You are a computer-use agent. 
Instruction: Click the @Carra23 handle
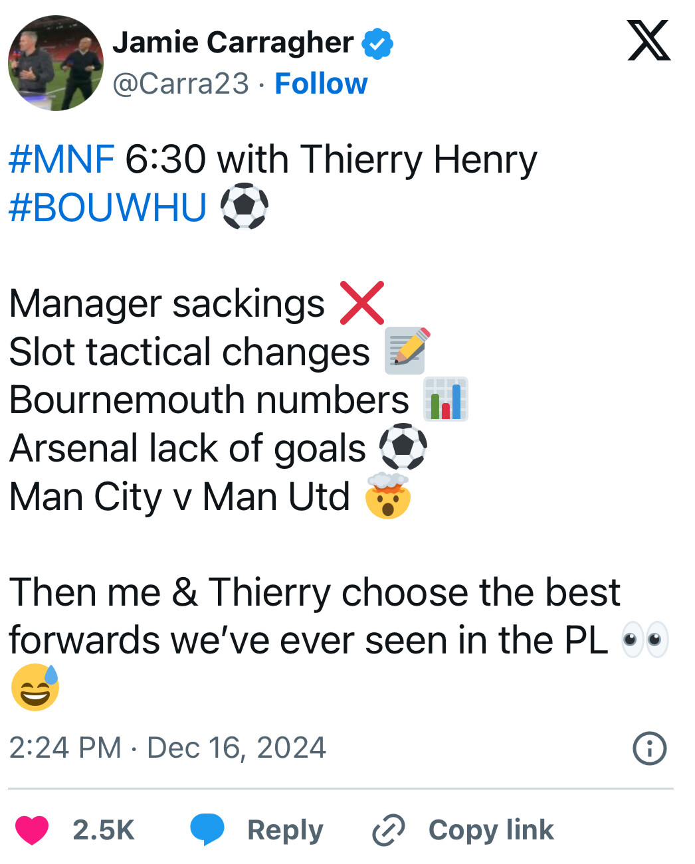pyautogui.click(x=181, y=84)
